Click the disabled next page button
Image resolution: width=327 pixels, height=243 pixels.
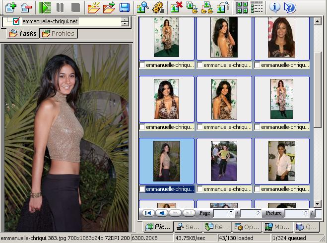(x=175, y=213)
